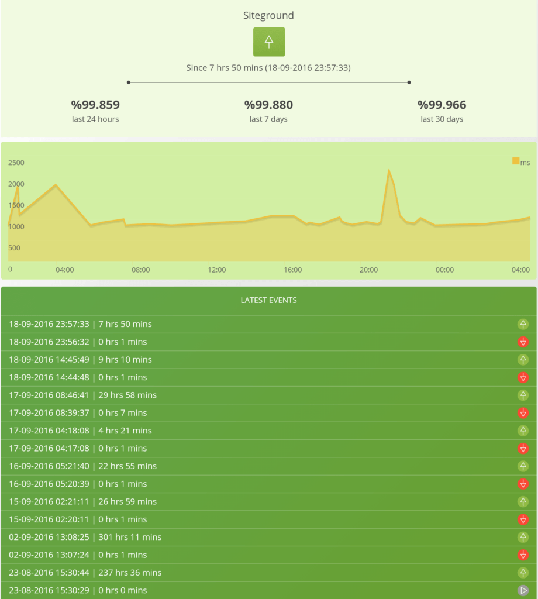Screen dimensions: 538x599
Task: Click the 16:00 label on the chart's time axis
Action: click(292, 270)
